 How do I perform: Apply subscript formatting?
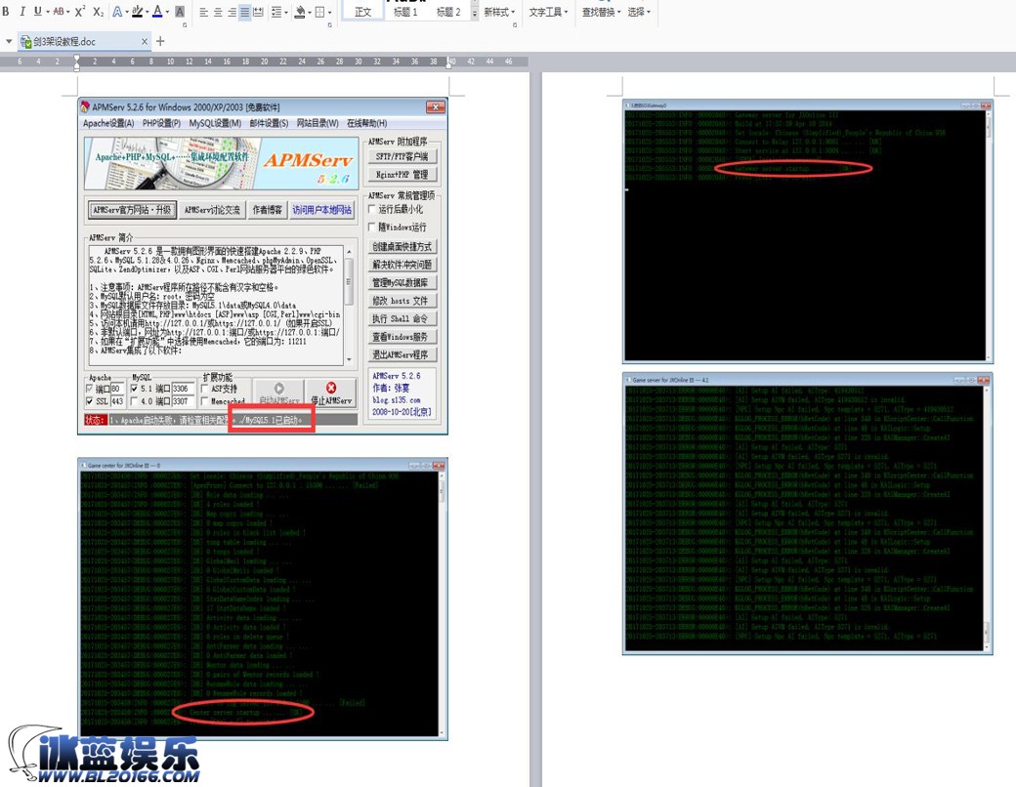click(98, 12)
